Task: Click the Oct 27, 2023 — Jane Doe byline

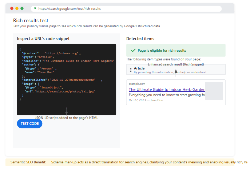Action: point(146,100)
